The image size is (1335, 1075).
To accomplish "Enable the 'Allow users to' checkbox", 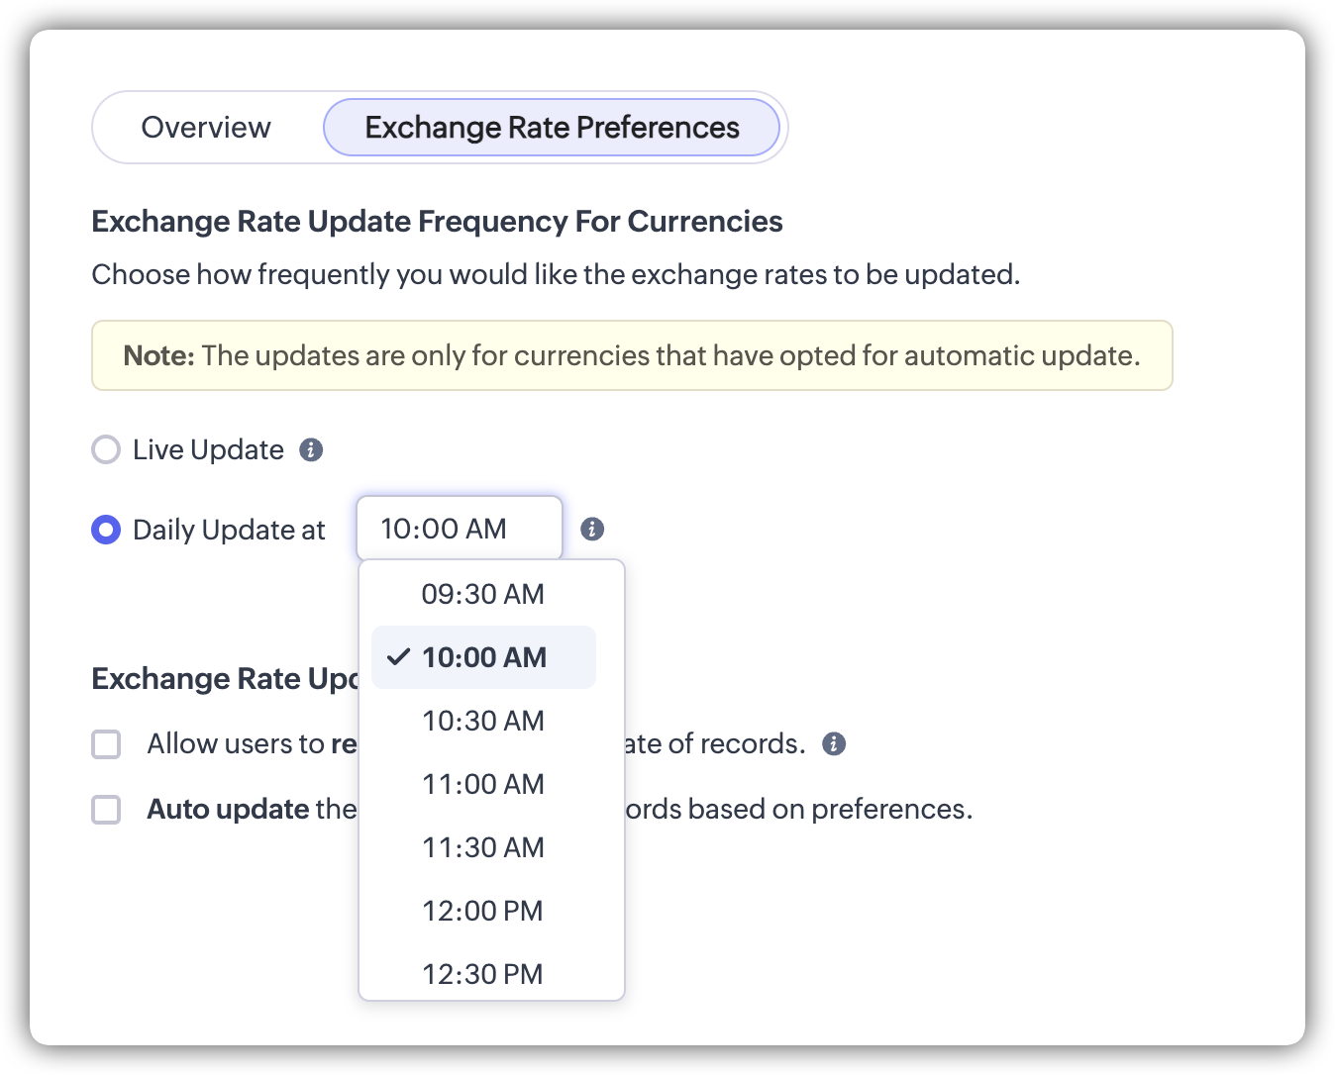I will coord(106,744).
